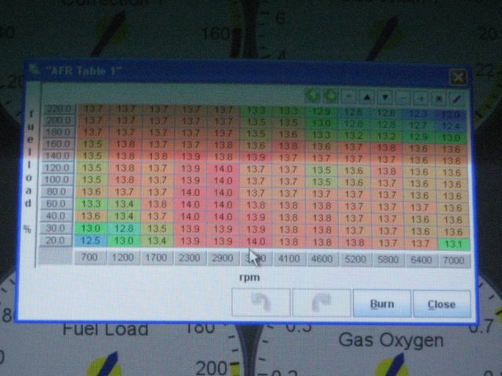Click the minus toolbar icon

(x=402, y=96)
